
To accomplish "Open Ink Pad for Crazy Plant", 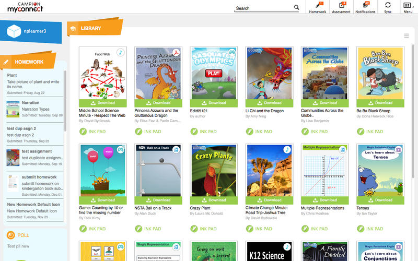I will point(204,229).
